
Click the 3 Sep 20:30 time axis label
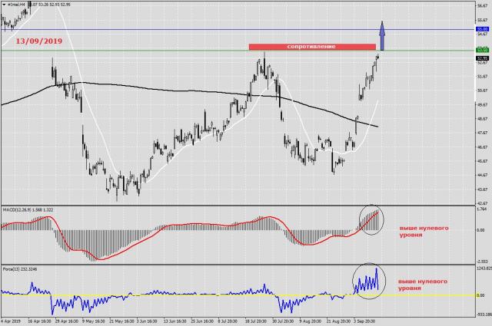365,321
